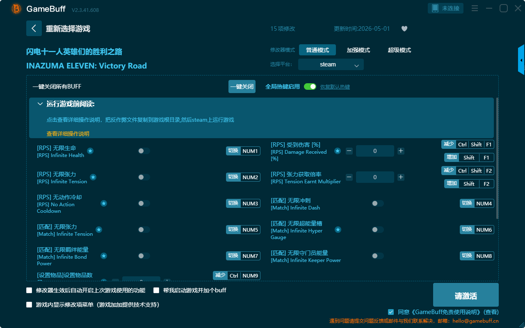Decrease [RPS] 张力获取倍率 with minus button
This screenshot has height=328, width=525.
[x=349, y=177]
